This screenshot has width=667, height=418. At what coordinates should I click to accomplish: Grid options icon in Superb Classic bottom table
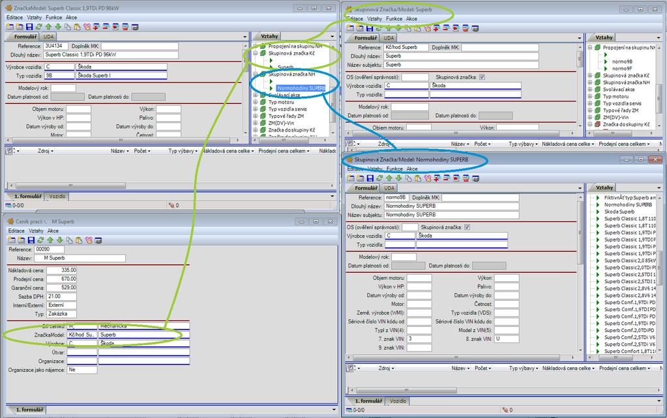pos(9,150)
